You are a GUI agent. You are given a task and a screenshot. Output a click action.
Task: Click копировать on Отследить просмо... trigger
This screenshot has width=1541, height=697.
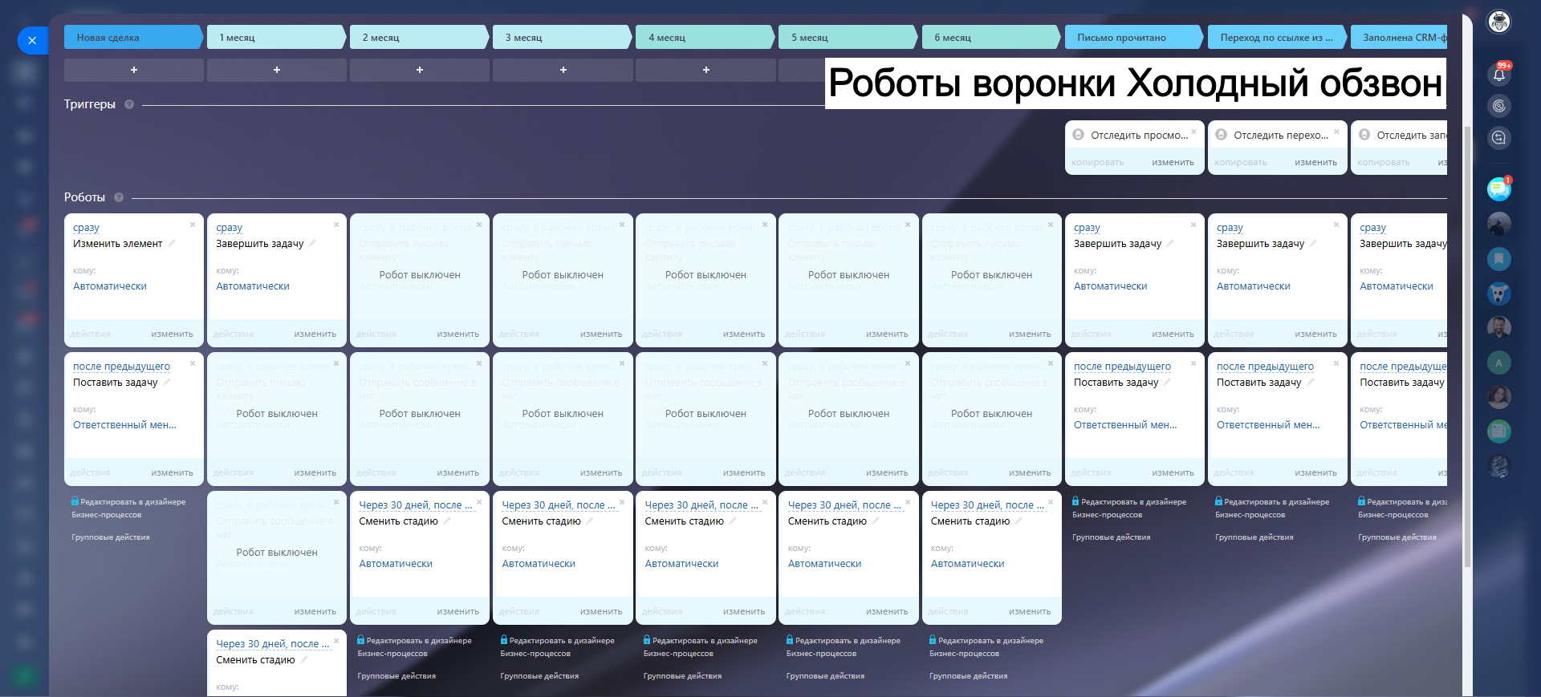[x=1097, y=162]
